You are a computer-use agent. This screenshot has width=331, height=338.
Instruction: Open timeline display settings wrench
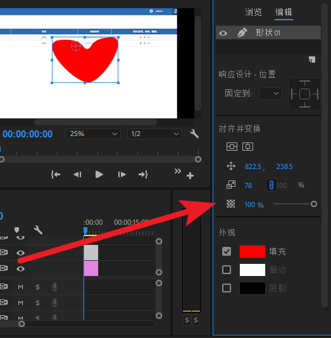click(x=38, y=230)
